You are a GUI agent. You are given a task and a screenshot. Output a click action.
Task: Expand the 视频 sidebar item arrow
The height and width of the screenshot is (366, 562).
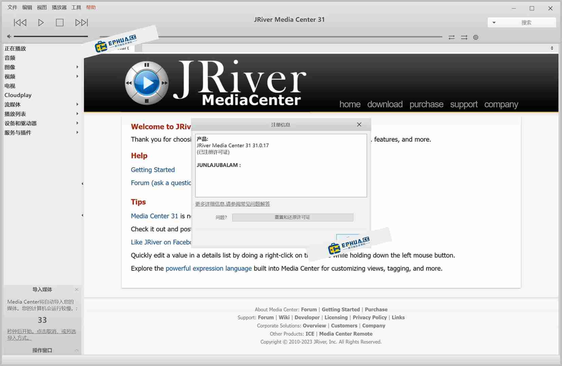pyautogui.click(x=77, y=77)
